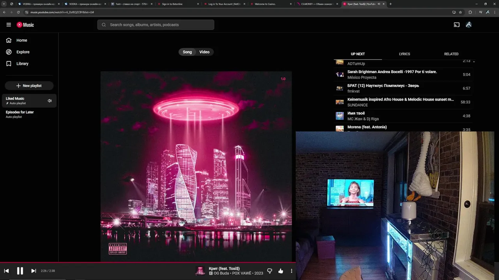Click the album art cover image
This screenshot has width=499, height=280.
(x=196, y=166)
